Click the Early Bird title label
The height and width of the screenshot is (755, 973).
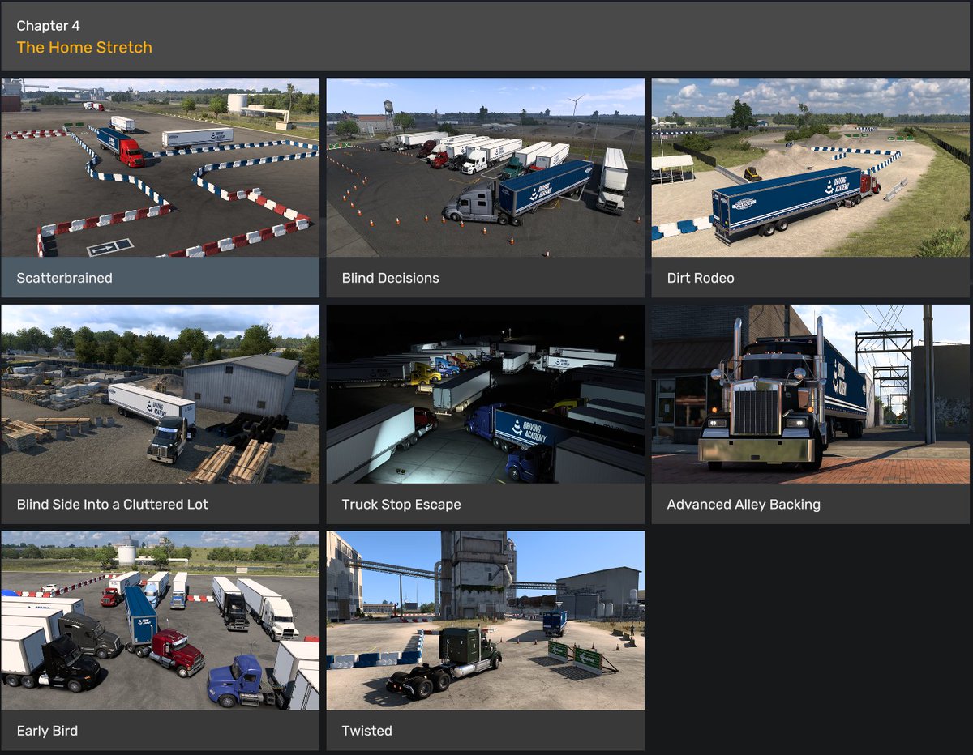click(48, 731)
